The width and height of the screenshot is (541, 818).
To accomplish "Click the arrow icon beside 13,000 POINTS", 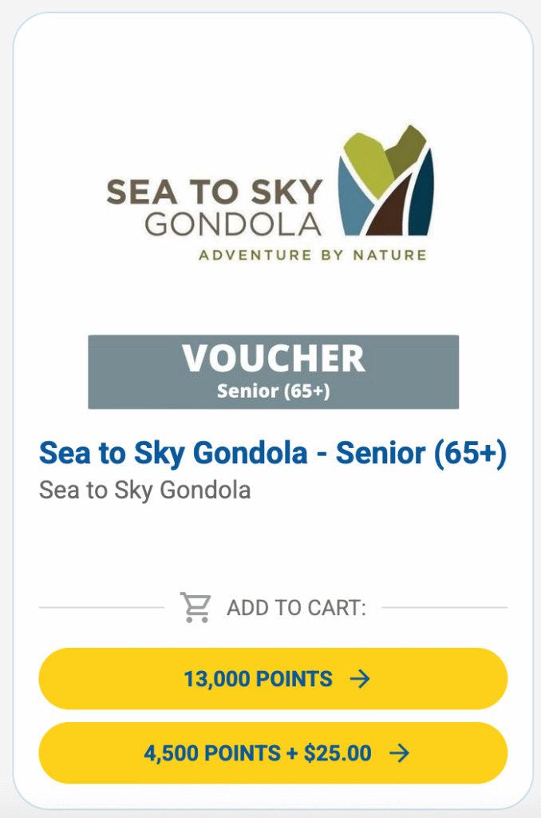I will point(361,680).
